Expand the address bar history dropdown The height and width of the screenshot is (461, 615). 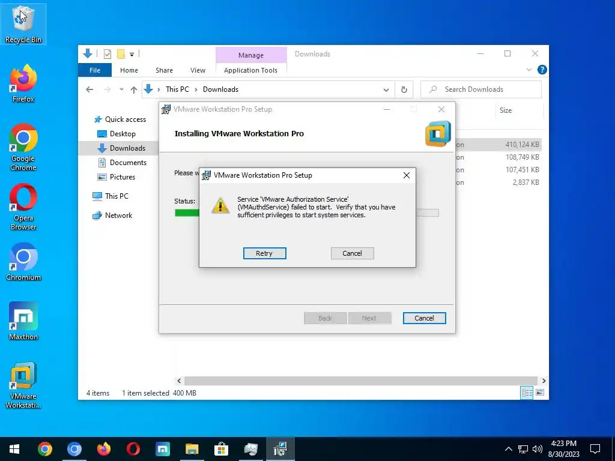(386, 90)
